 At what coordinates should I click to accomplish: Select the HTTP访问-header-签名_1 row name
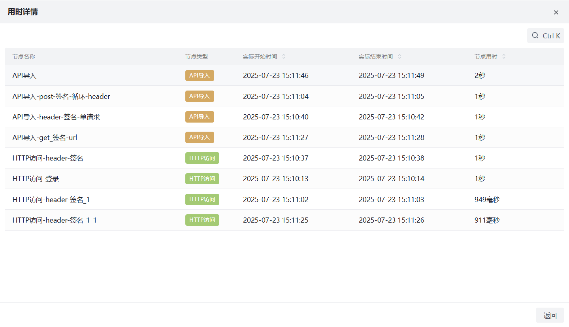[51, 199]
